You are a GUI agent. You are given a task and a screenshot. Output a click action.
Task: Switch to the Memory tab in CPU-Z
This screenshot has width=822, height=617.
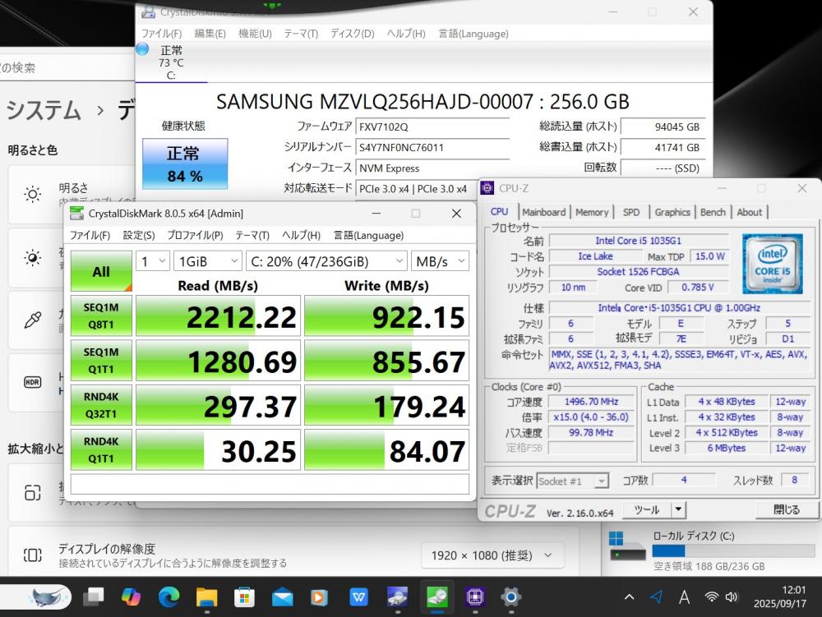tap(592, 212)
